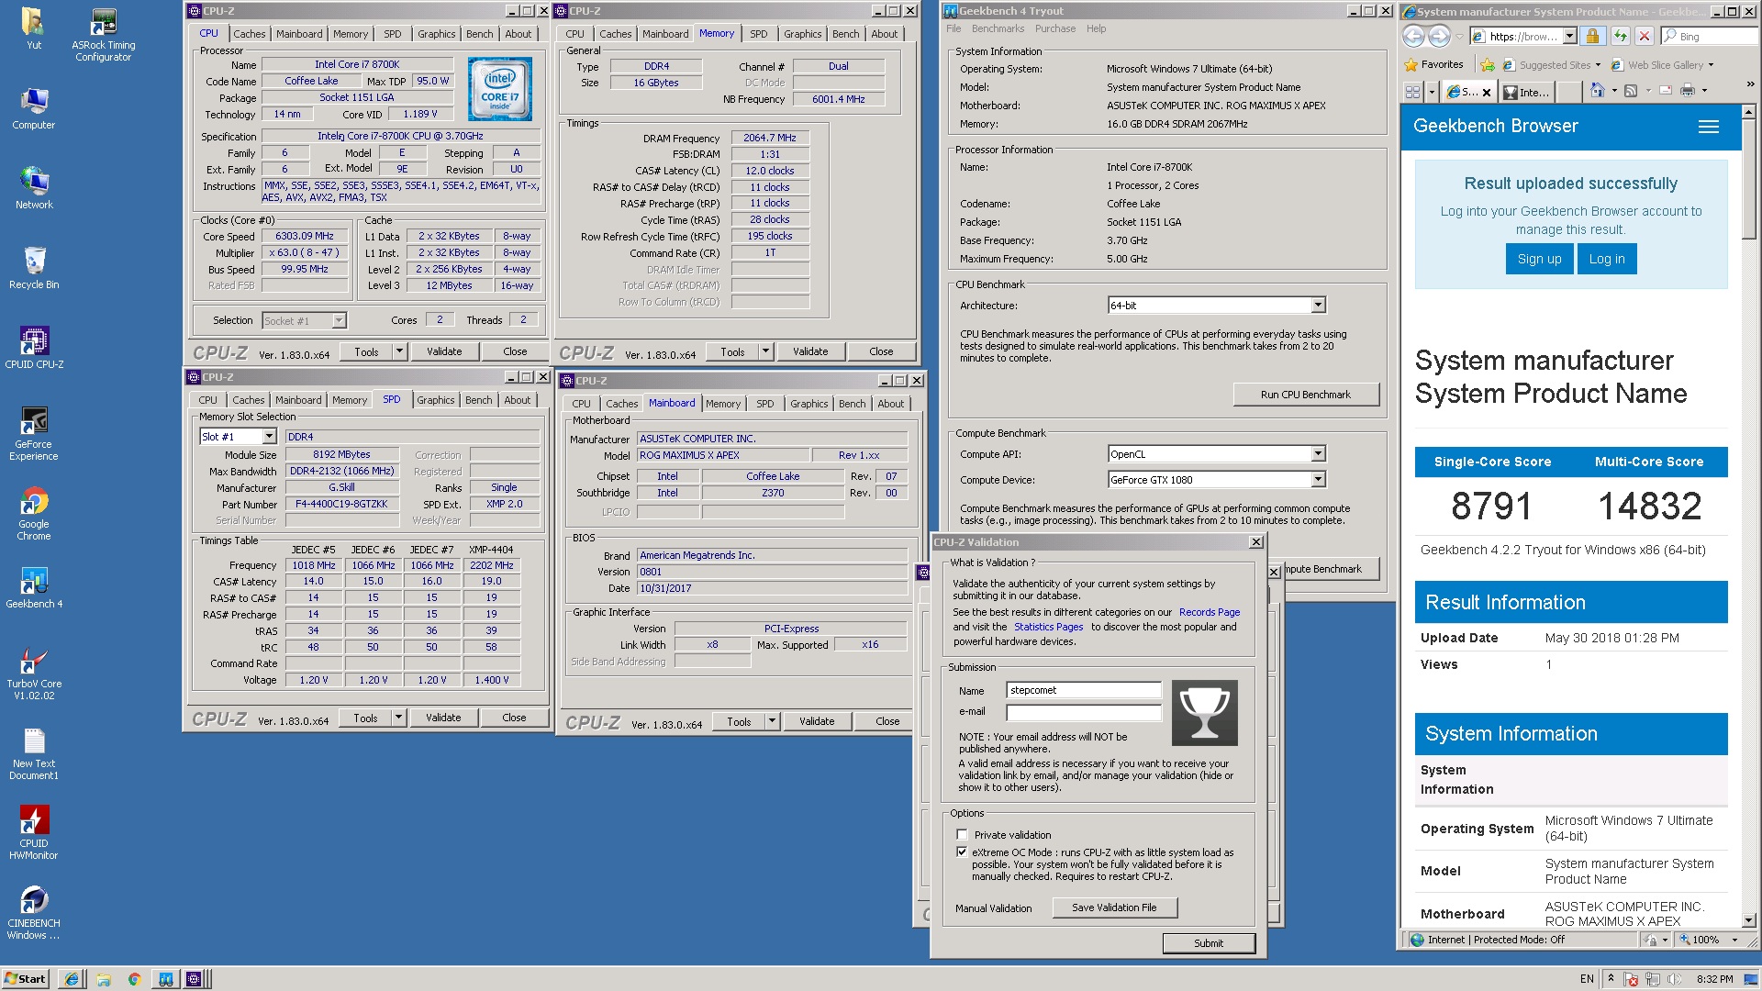1762x991 pixels.
Task: Click the Internet Explorer forward arrow
Action: (x=1439, y=36)
